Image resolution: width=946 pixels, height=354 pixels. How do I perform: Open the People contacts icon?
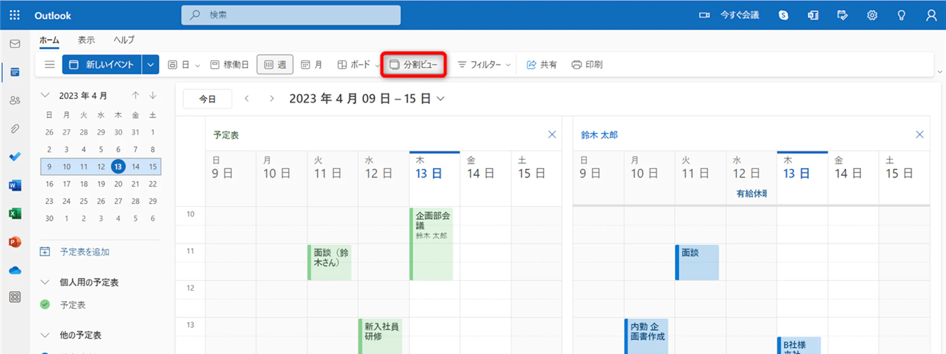[x=15, y=100]
